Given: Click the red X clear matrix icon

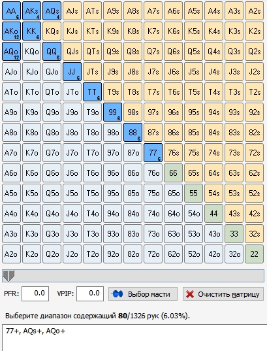Looking at the screenshot, I should (x=190, y=294).
